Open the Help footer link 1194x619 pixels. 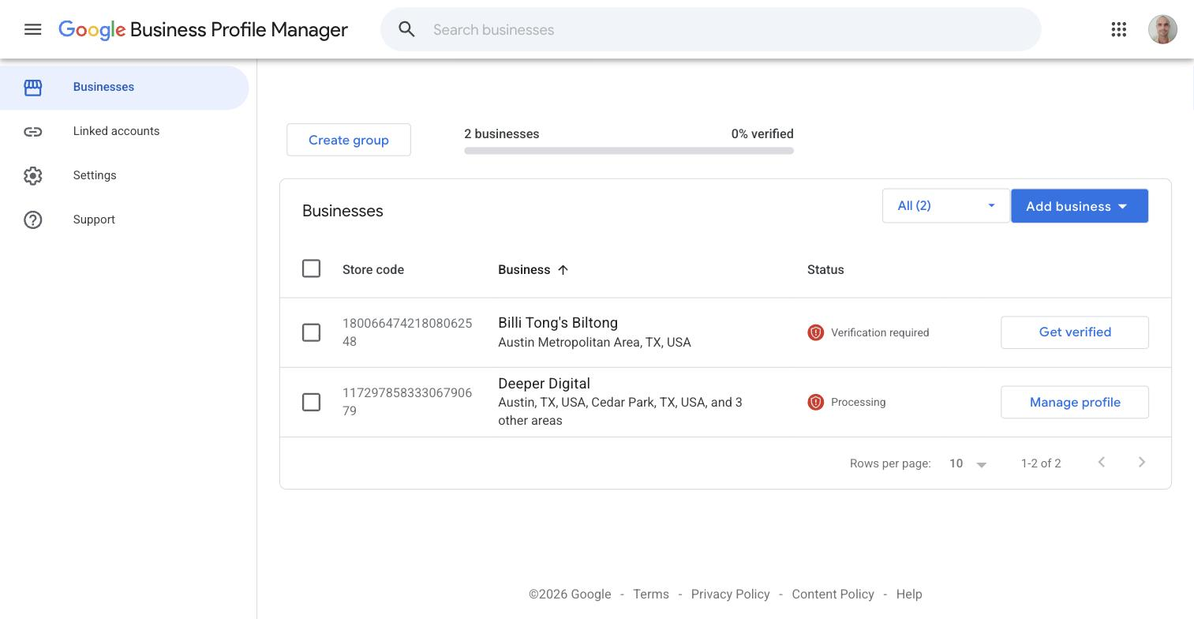909,595
